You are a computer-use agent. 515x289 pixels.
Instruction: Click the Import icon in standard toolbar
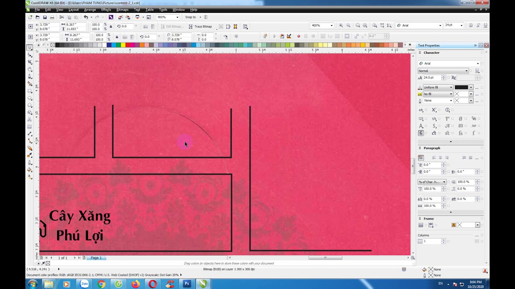120,17
